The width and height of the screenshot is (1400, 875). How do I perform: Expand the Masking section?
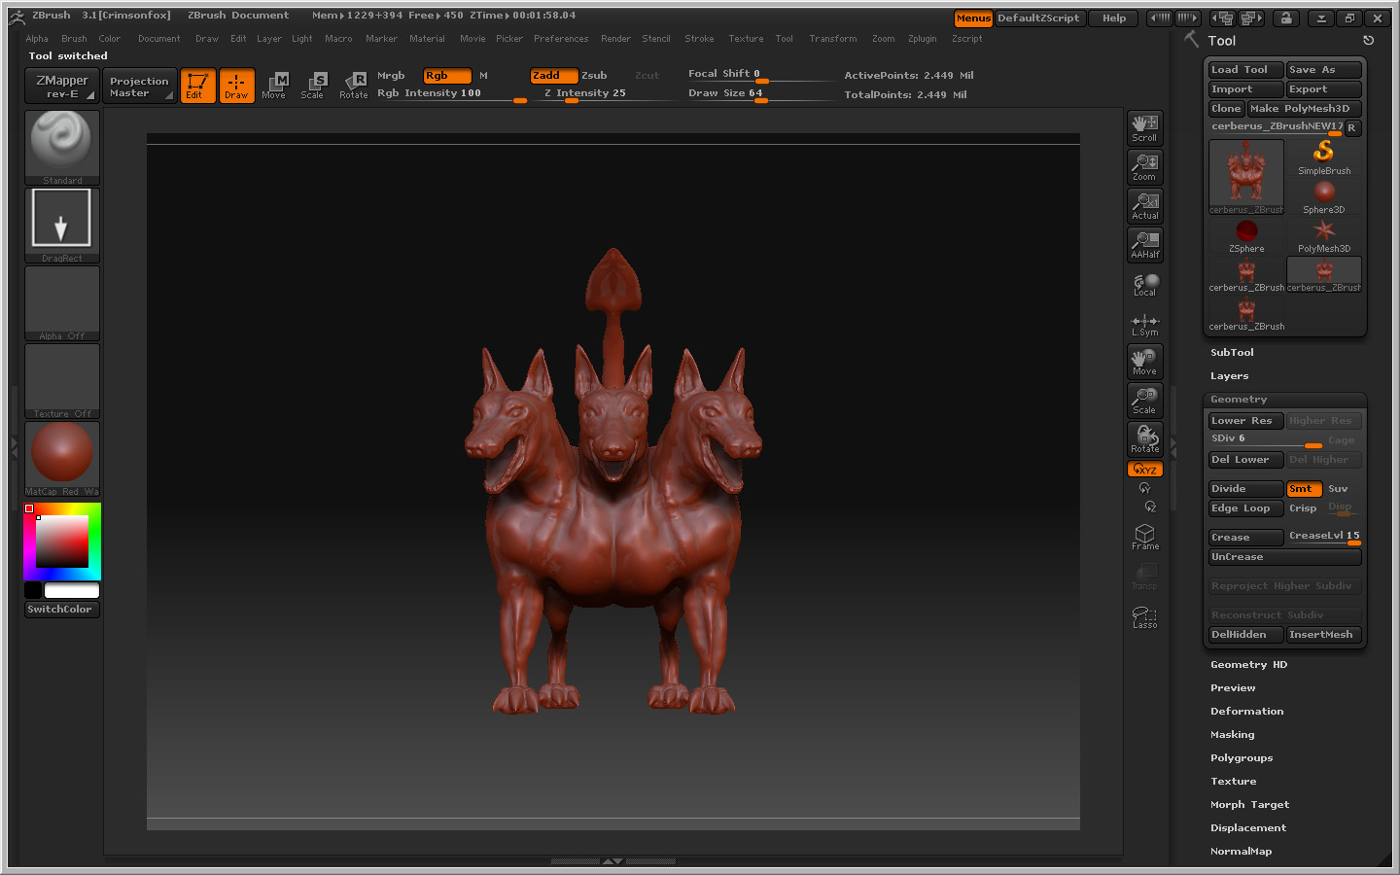pyautogui.click(x=1232, y=735)
